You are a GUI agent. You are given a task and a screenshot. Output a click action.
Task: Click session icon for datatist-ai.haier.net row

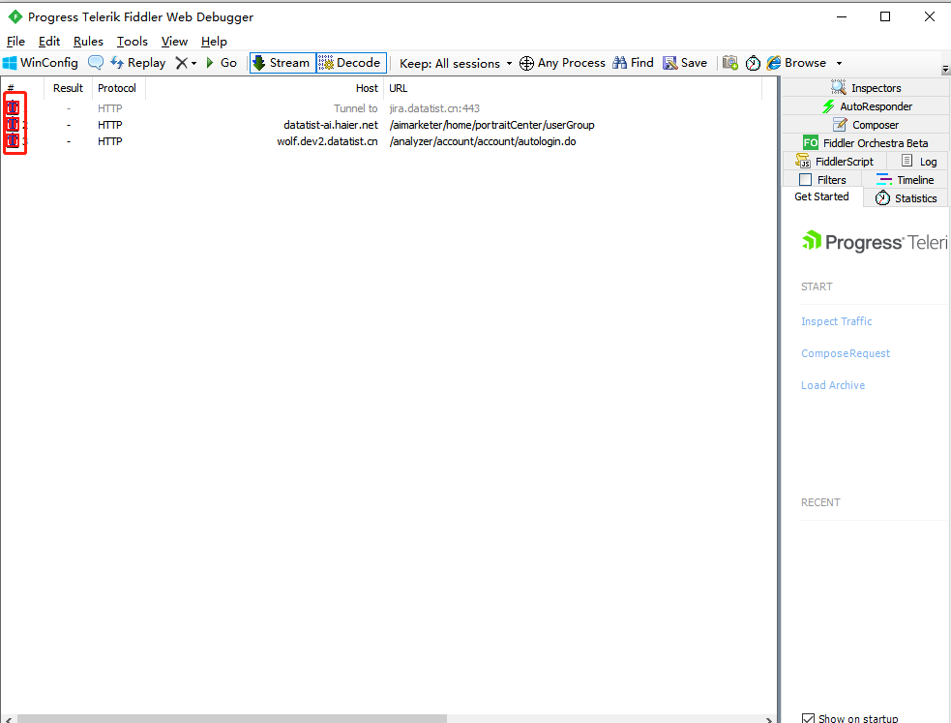[13, 124]
